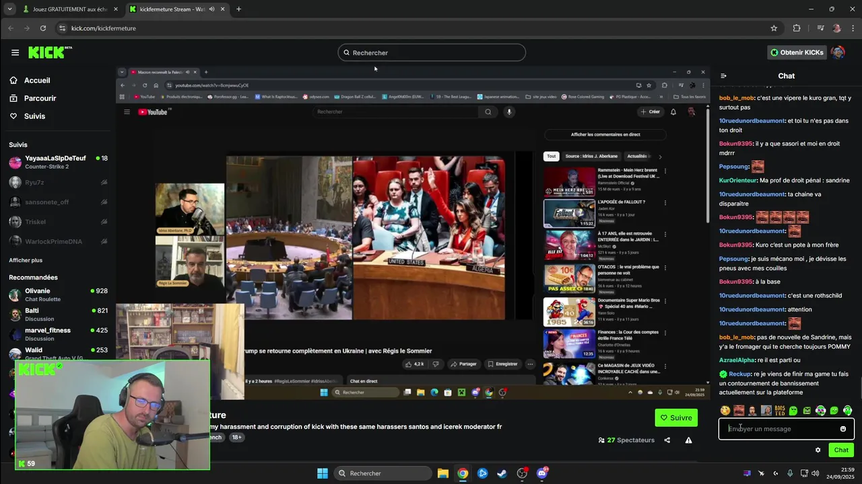Close the kickfermeture Stream tab

[x=223, y=9]
